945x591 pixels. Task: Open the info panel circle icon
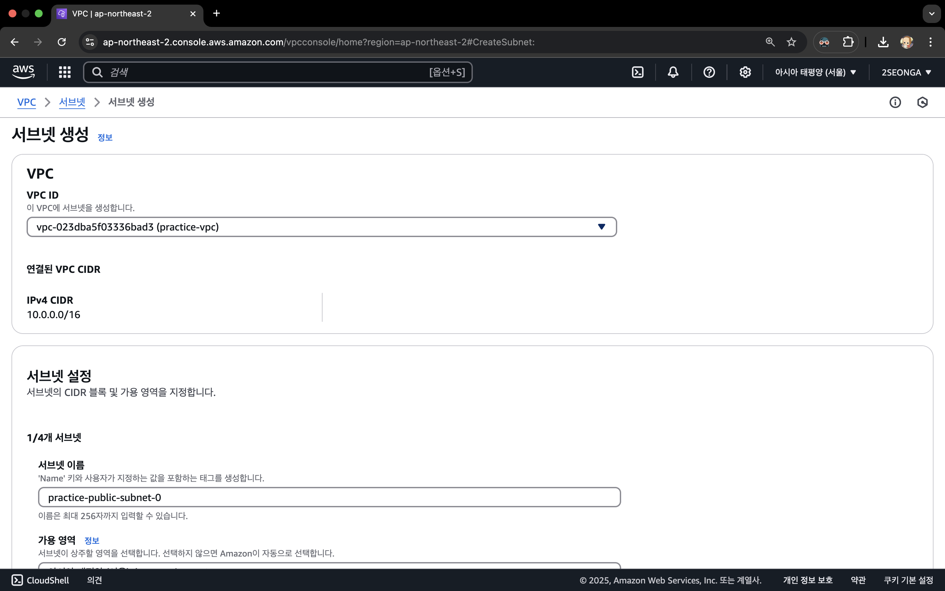[x=895, y=102]
